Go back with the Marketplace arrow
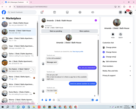This screenshot has height=109, width=136. (x=3, y=18)
